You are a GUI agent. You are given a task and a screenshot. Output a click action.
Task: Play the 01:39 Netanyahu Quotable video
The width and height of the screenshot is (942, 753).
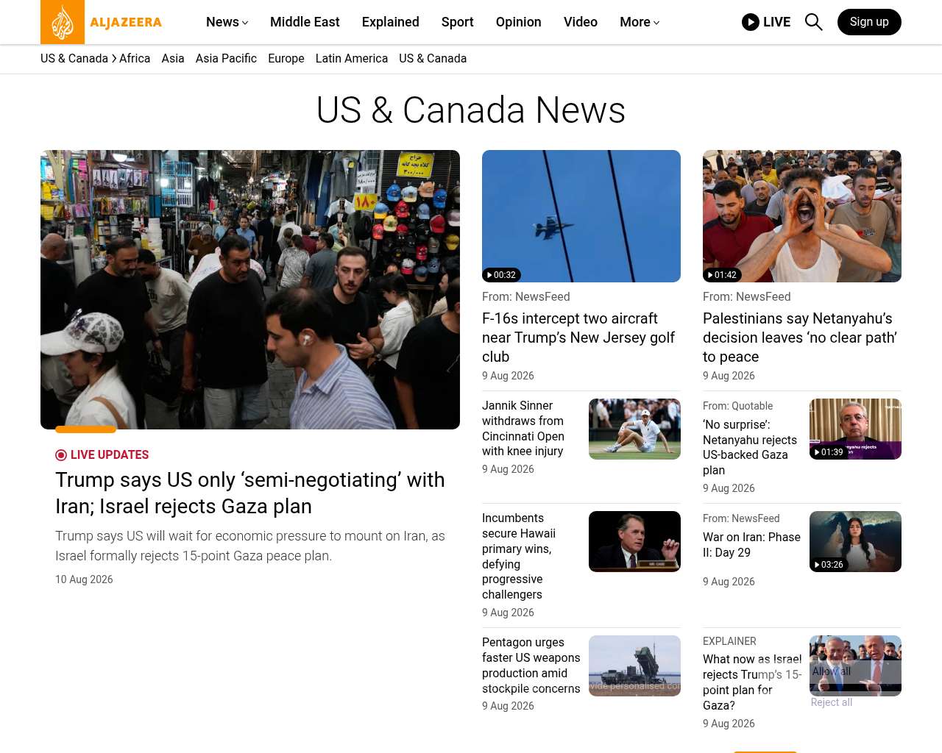tap(828, 452)
